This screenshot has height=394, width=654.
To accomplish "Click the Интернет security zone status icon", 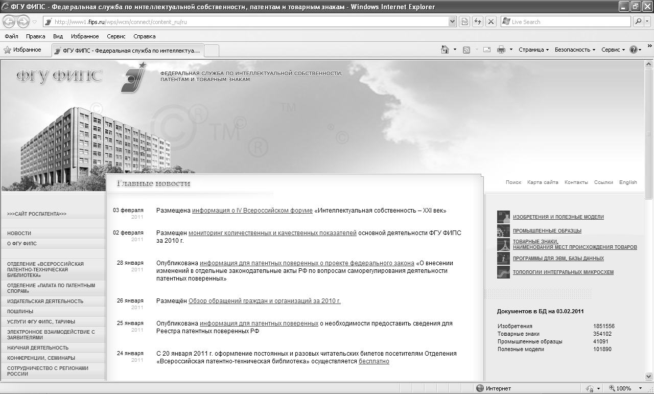I will tap(480, 388).
